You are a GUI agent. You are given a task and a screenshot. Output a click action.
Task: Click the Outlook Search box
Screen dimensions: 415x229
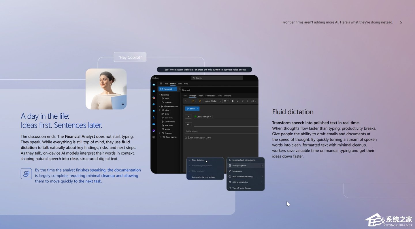click(217, 78)
